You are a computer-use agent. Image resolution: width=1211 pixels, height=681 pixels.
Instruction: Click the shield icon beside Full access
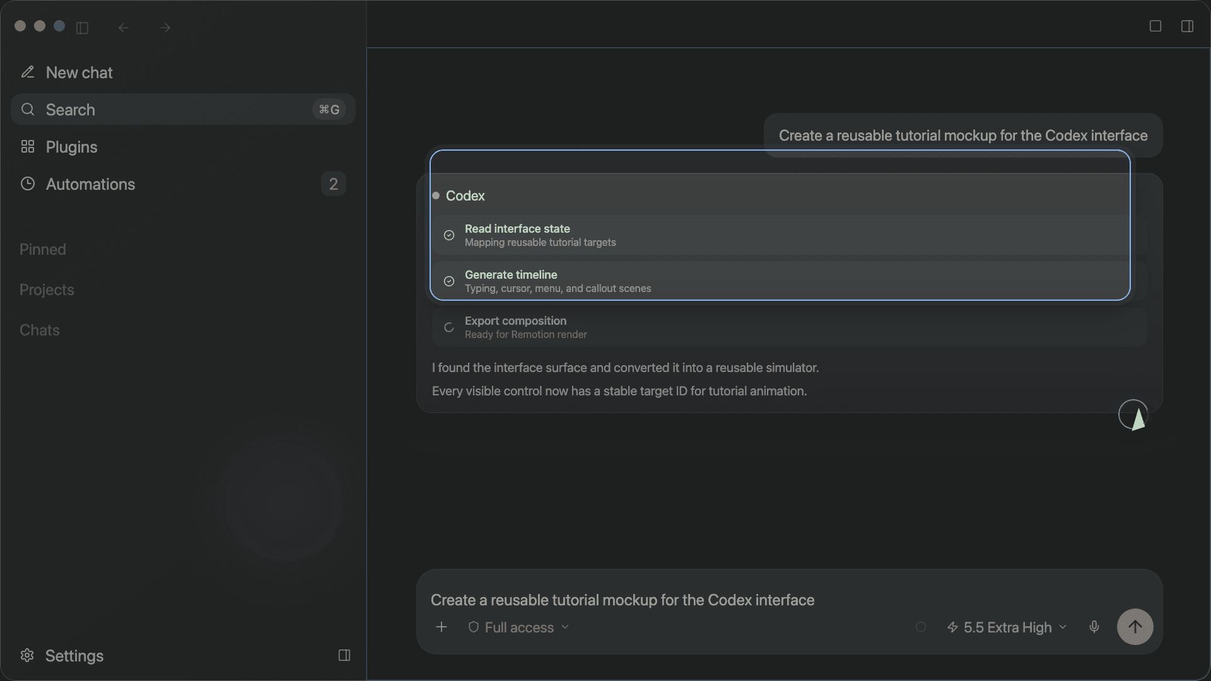click(x=473, y=627)
